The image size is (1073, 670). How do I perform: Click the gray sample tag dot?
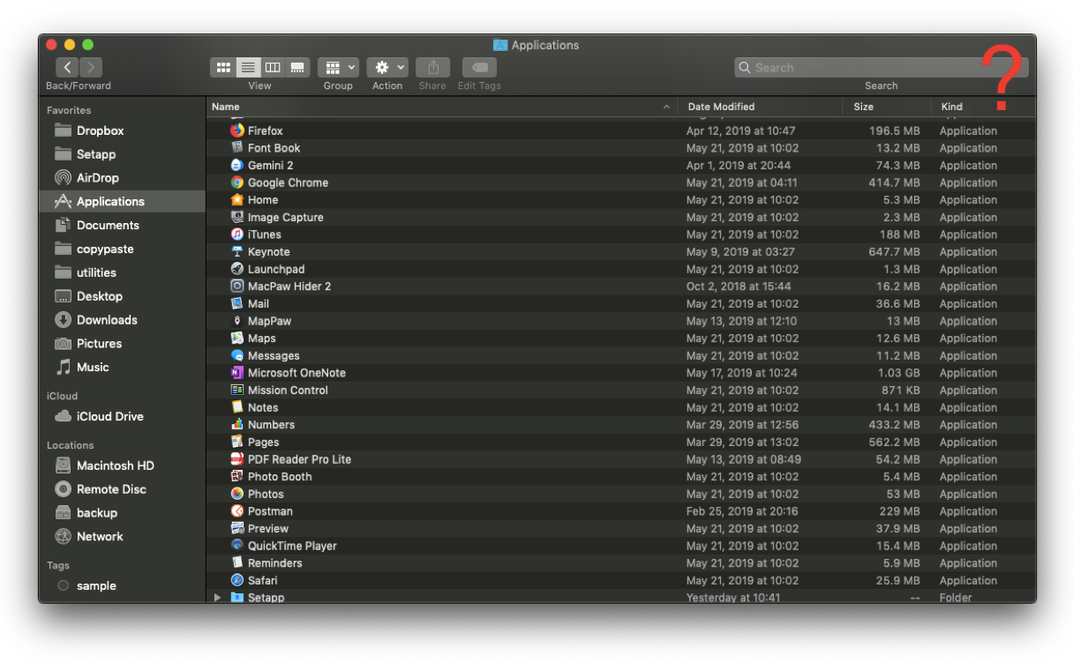coord(63,585)
